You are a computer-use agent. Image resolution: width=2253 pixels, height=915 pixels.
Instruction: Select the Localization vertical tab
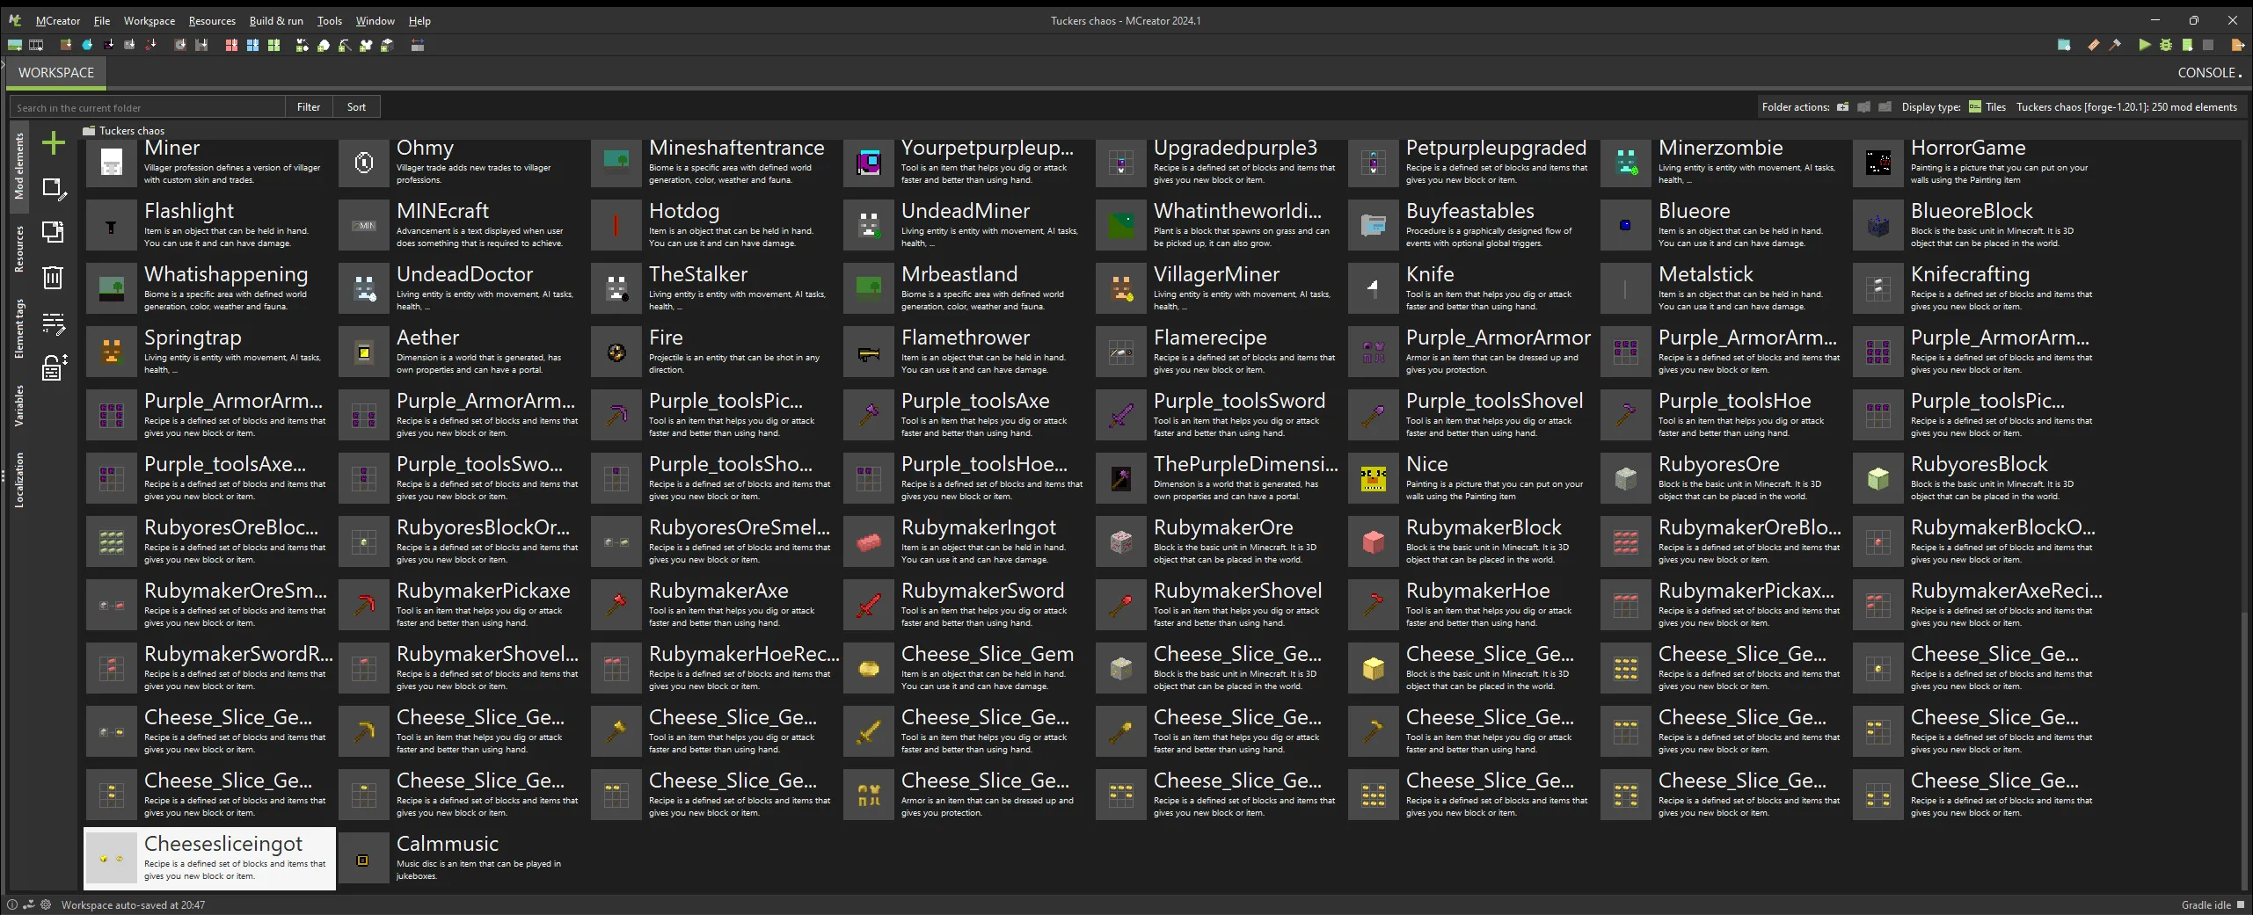point(18,481)
